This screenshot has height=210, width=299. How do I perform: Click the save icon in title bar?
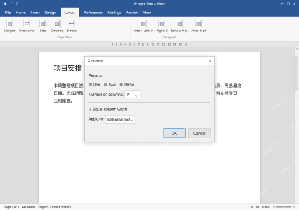5,4
